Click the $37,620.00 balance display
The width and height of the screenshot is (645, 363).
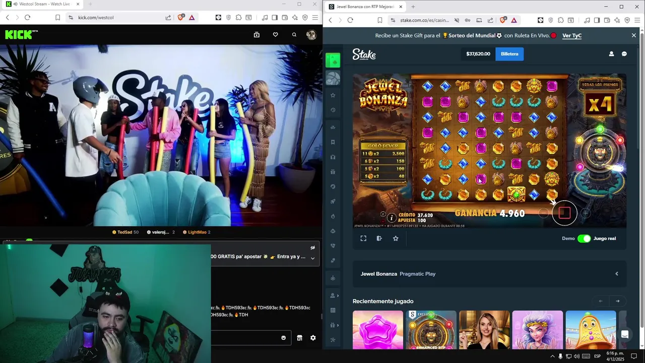coord(478,54)
